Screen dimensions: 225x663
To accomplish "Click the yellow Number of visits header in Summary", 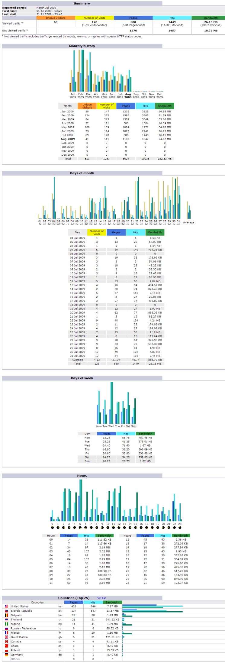I will click(x=95, y=18).
